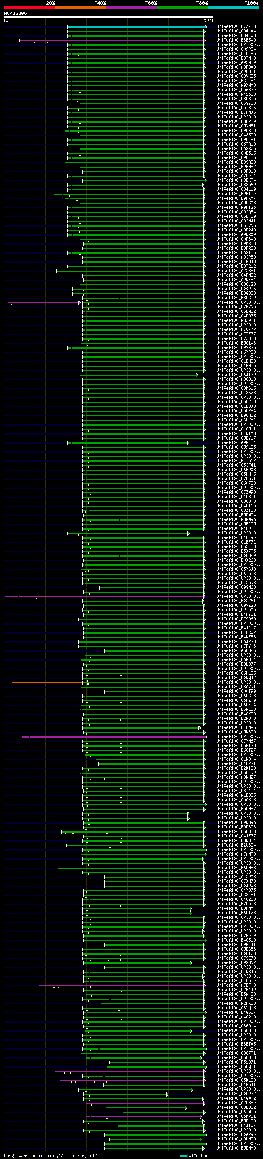263x1159 pixels.
Task: Open hit UniRef100_A5K8T9
Action: click(x=236, y=732)
